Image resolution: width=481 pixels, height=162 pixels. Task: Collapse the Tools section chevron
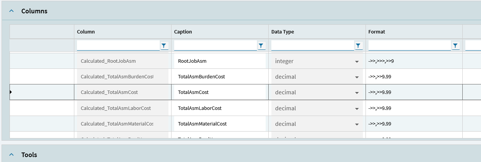pyautogui.click(x=11, y=155)
